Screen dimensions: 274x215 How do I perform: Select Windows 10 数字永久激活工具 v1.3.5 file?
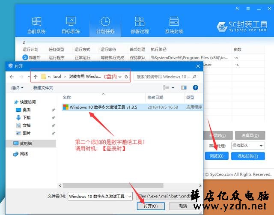click(x=132, y=107)
